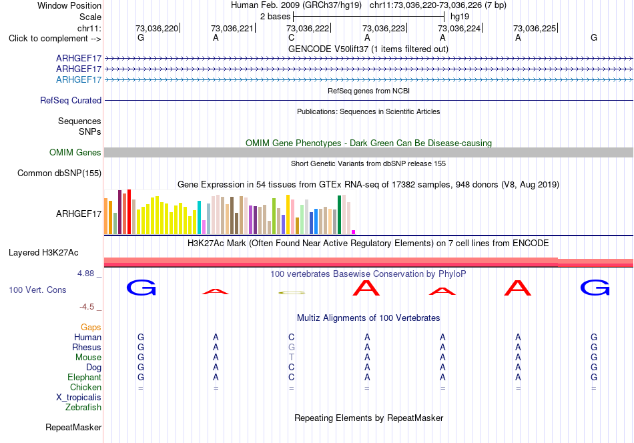Click the Multiz Alignments of 100 Vertebrates title
Viewport: 634px width, 443px height.
[368, 318]
